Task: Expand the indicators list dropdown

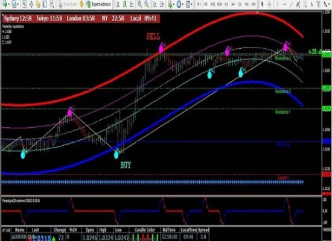Action: [174, 4]
